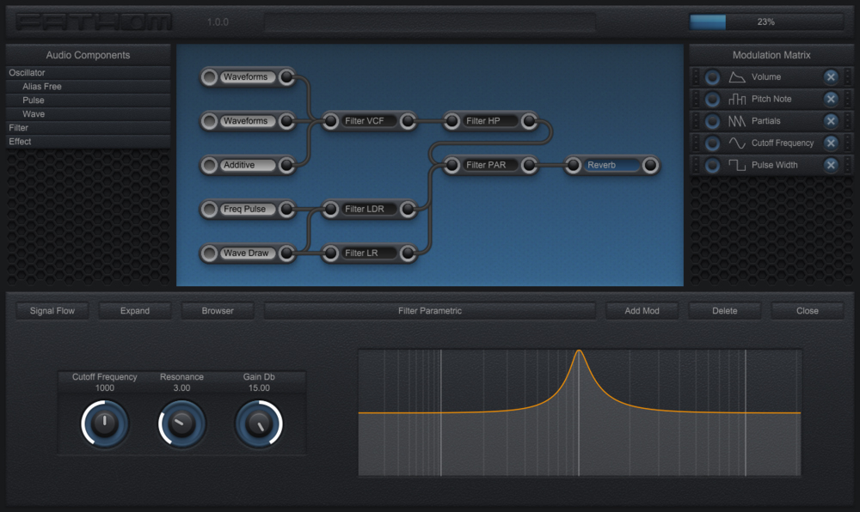
Task: Click the top Waveforms node output port
Action: click(x=286, y=77)
